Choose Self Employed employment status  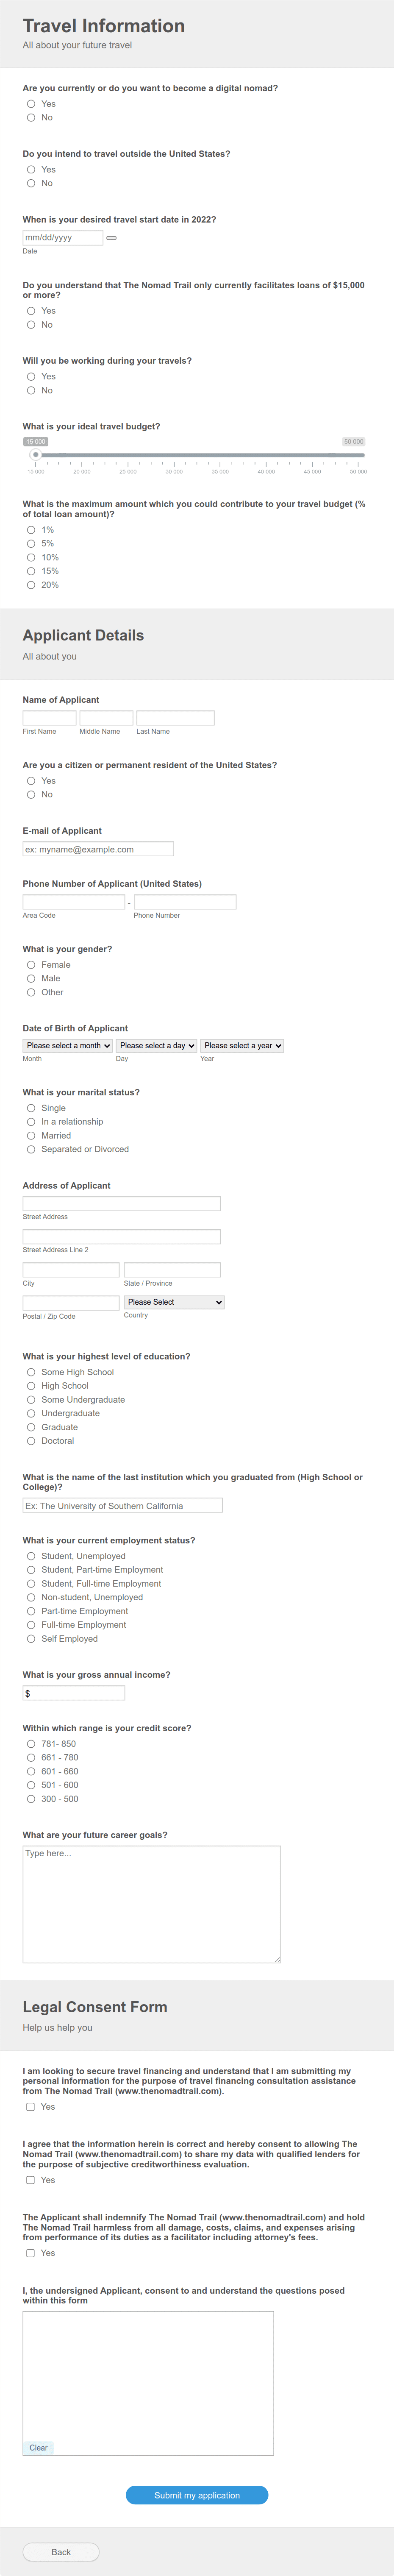(x=31, y=1639)
